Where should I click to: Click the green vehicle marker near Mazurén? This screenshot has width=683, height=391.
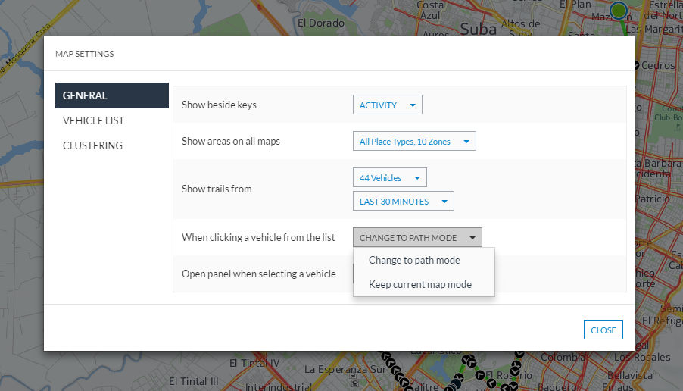[x=619, y=11]
